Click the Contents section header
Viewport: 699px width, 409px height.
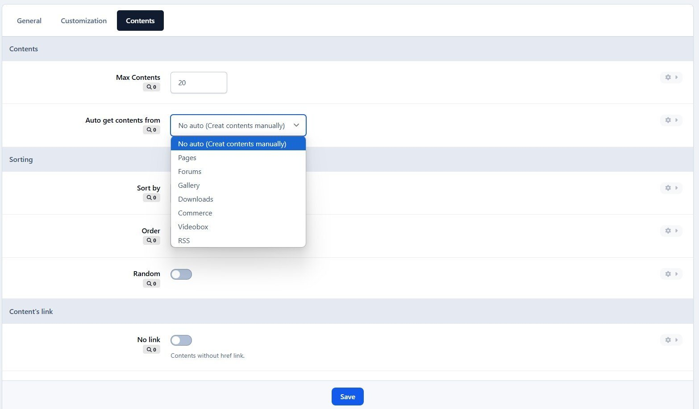(348, 49)
